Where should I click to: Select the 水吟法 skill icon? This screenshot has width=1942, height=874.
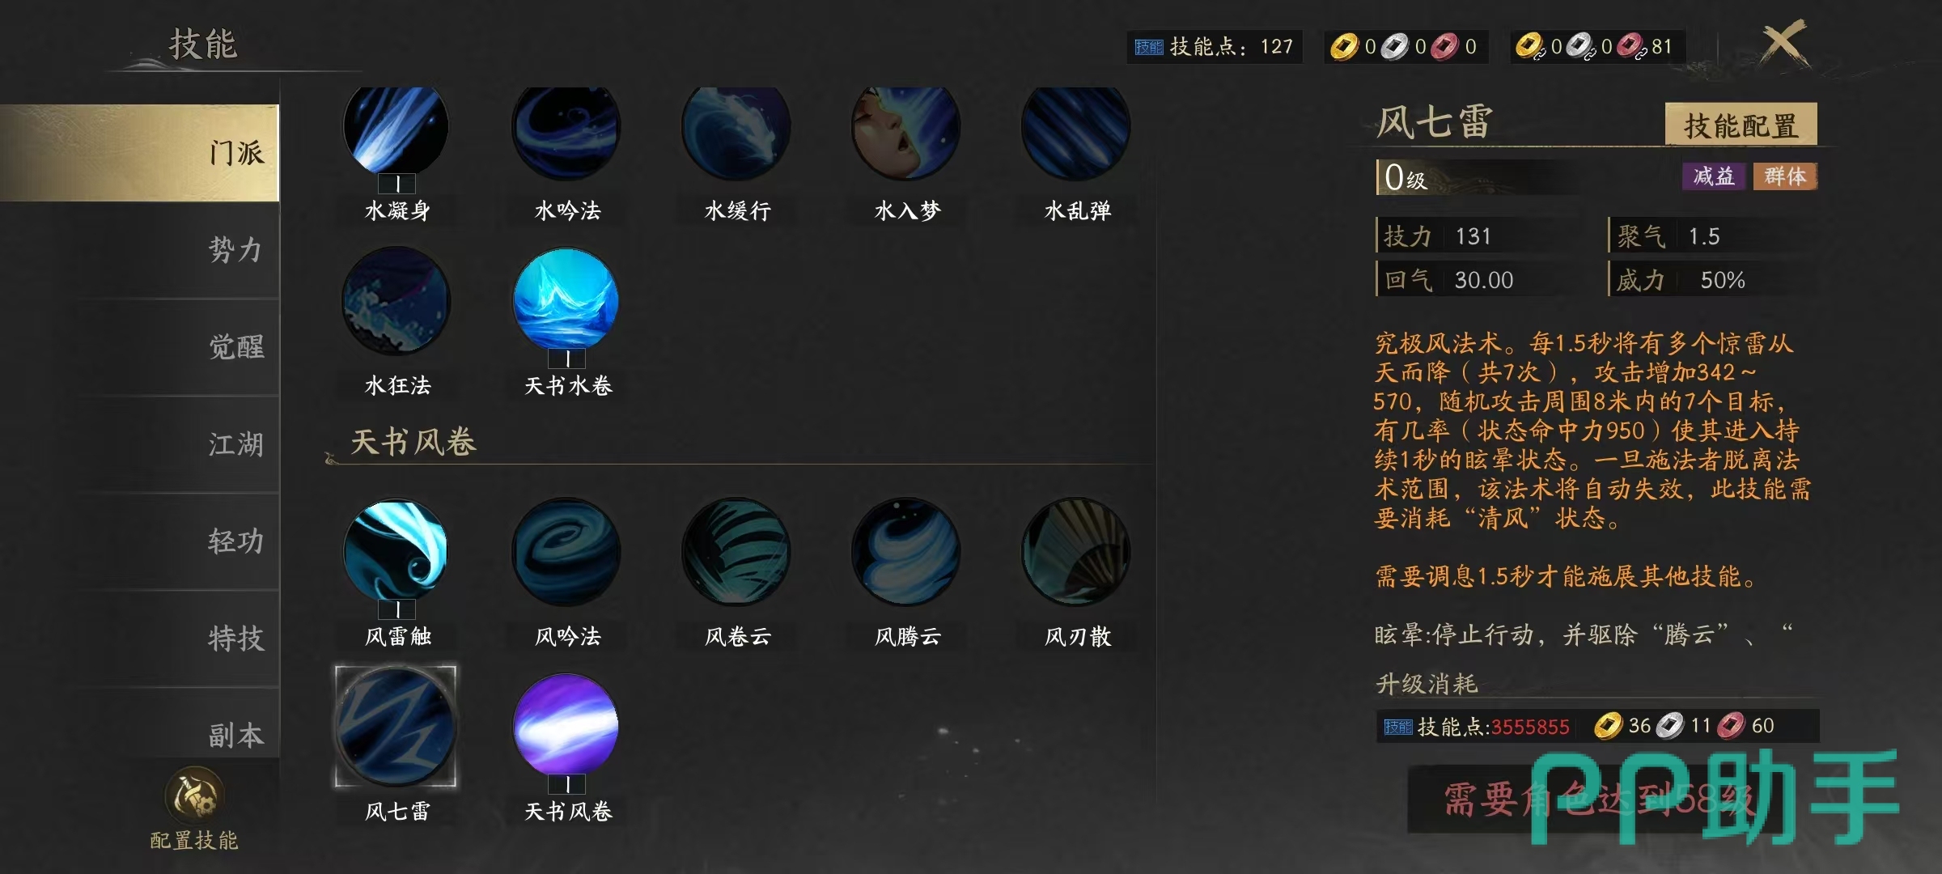pyautogui.click(x=566, y=128)
